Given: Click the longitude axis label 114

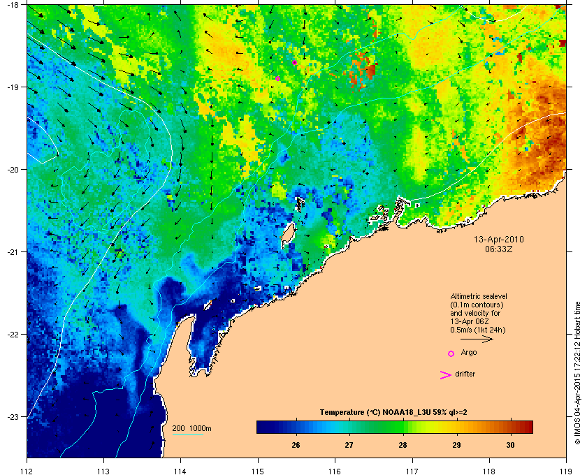Looking at the screenshot, I should tap(180, 471).
